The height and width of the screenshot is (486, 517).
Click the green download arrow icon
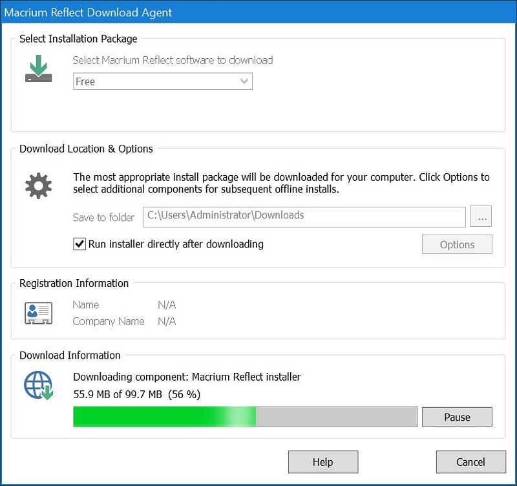click(x=39, y=69)
